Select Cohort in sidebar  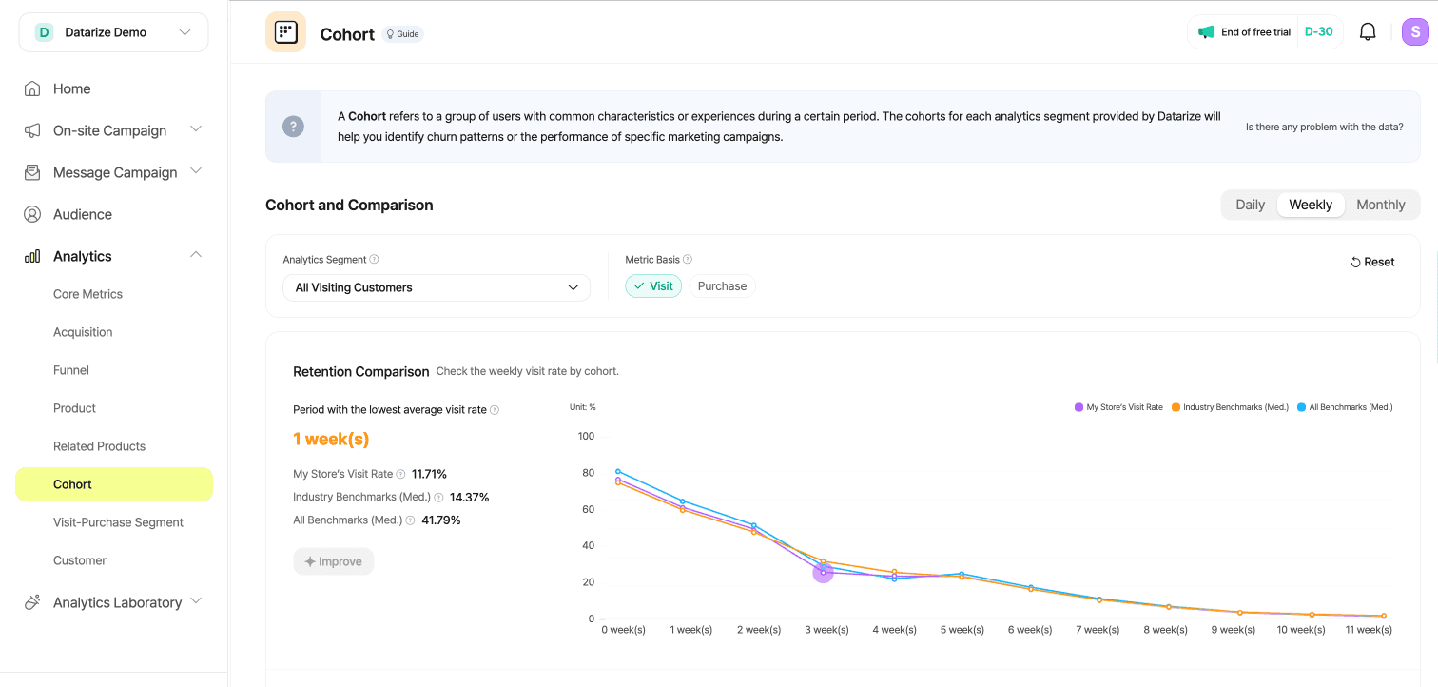click(x=114, y=484)
